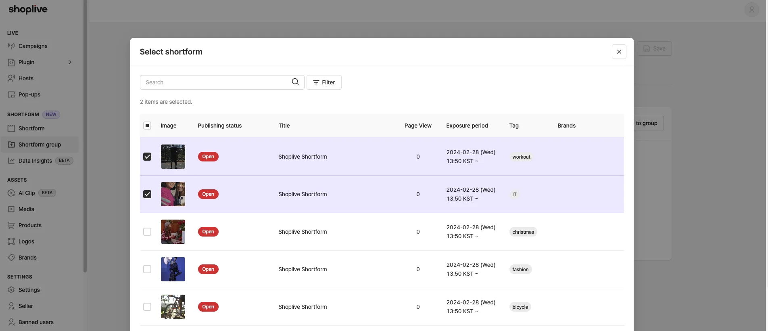
Task: Click the shoplive logo
Action: tap(28, 9)
